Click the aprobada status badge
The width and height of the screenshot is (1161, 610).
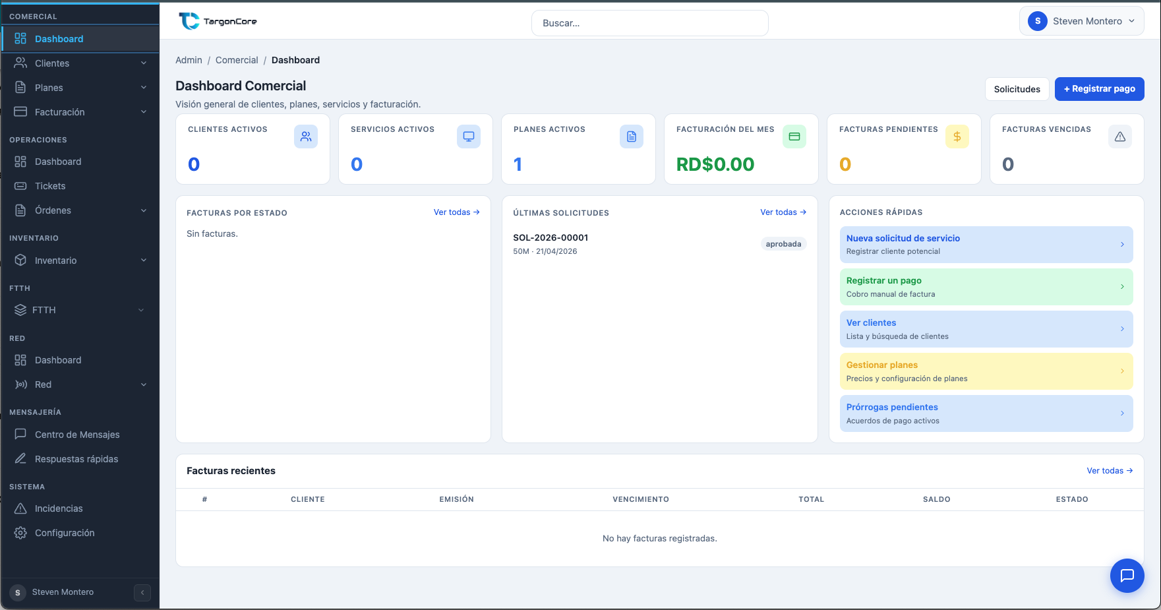783,244
